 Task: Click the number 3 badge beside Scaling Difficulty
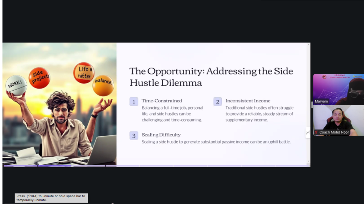tap(134, 135)
